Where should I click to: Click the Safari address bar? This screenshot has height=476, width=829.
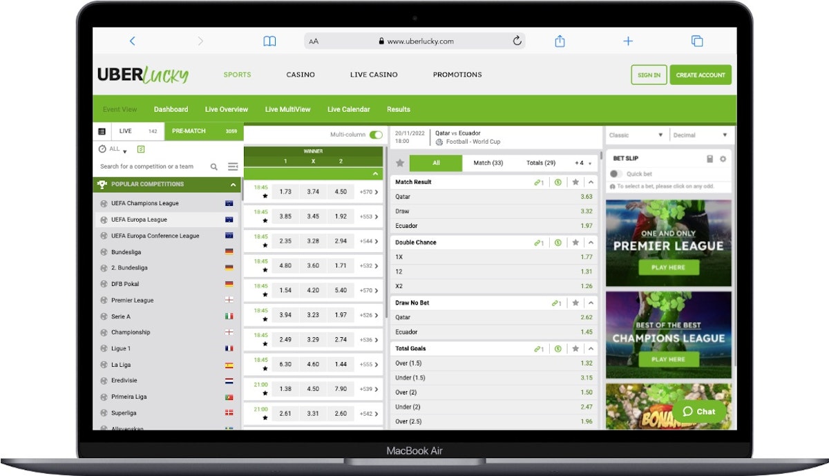tap(415, 41)
